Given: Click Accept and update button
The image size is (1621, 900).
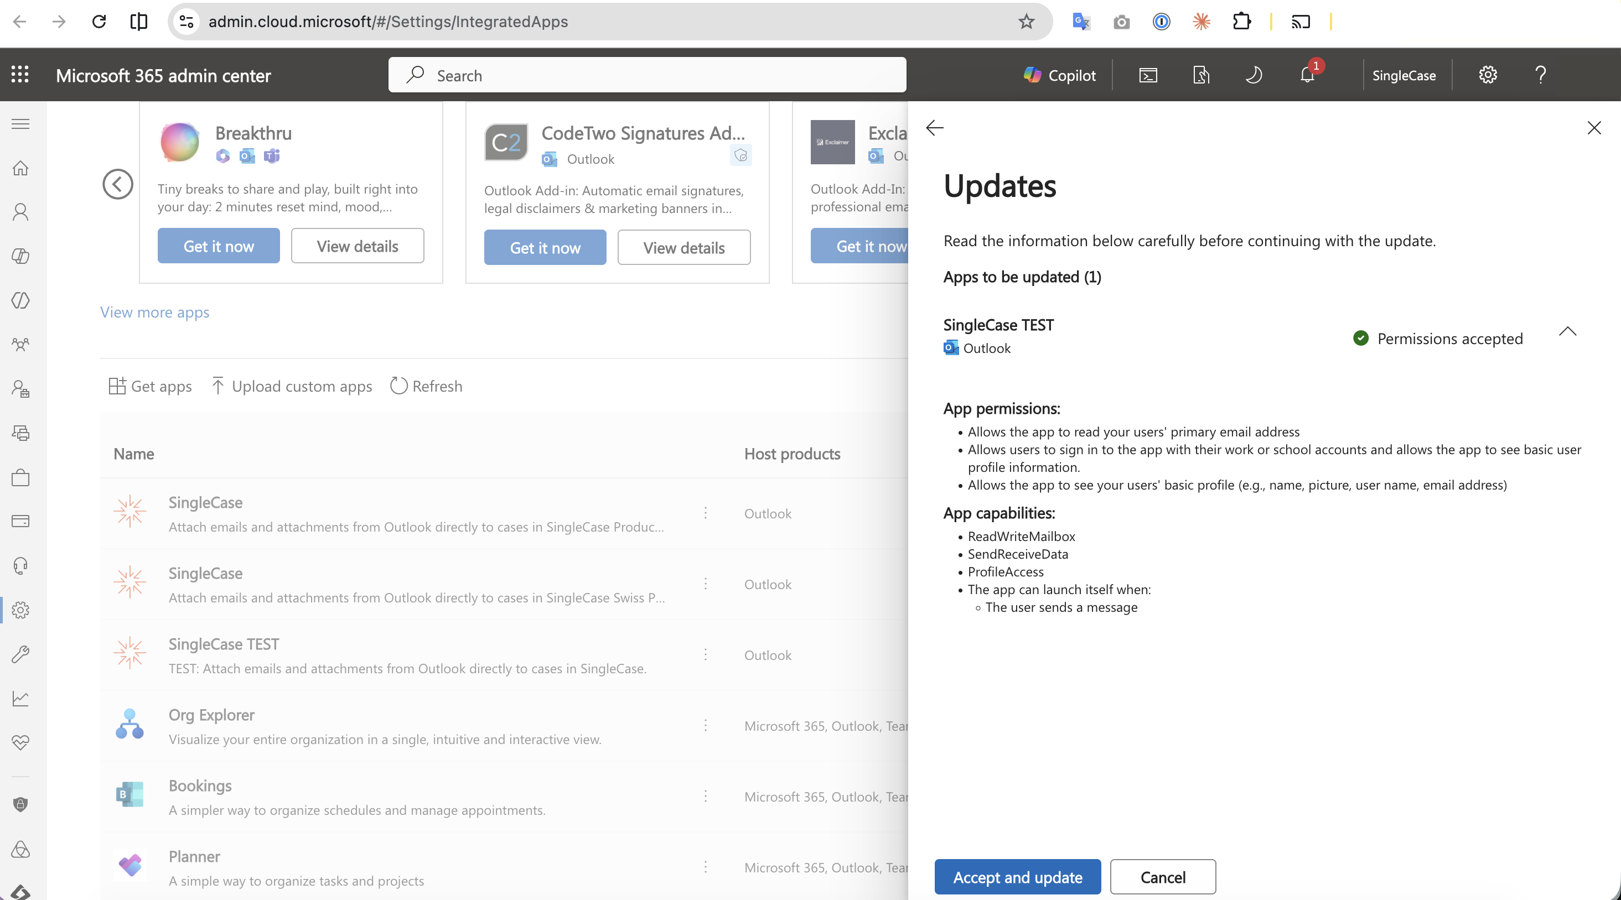Looking at the screenshot, I should pyautogui.click(x=1018, y=877).
